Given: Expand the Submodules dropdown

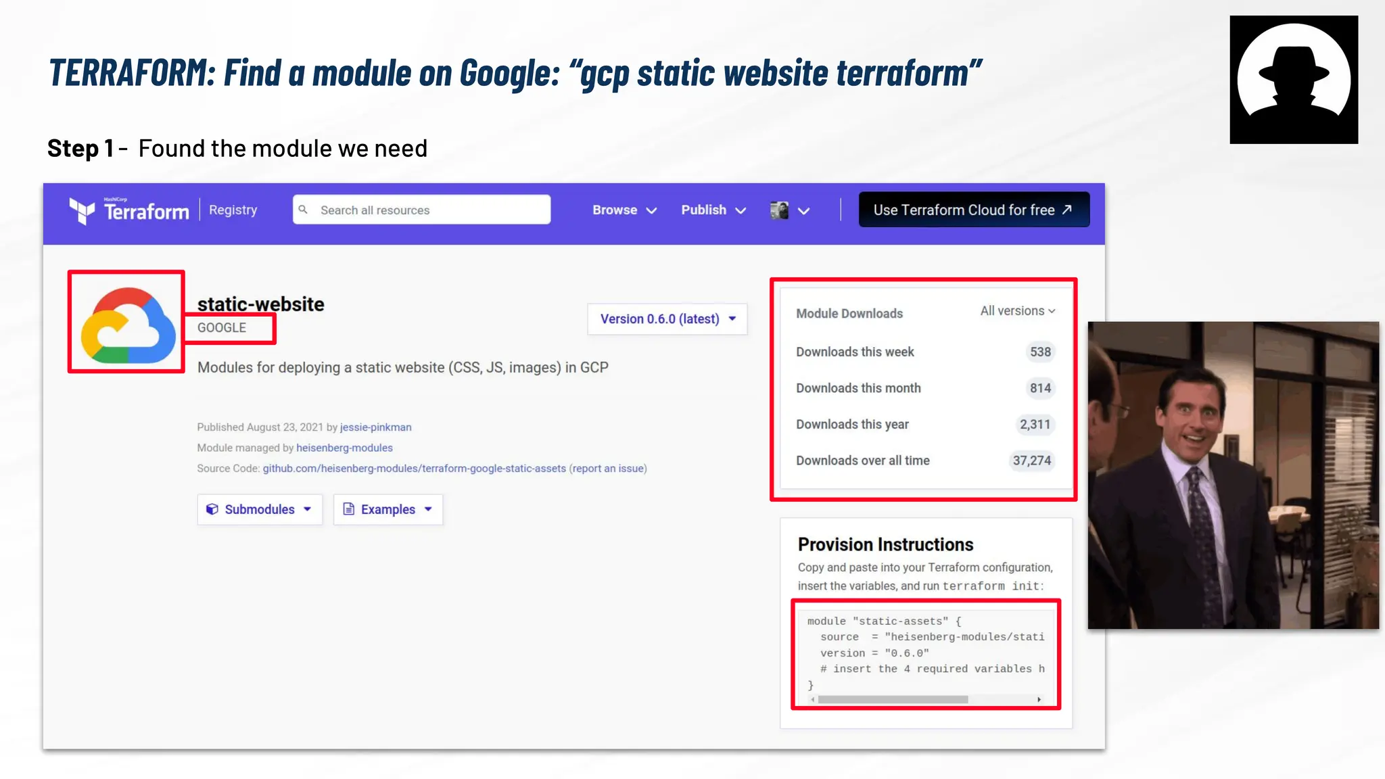Looking at the screenshot, I should pyautogui.click(x=260, y=509).
